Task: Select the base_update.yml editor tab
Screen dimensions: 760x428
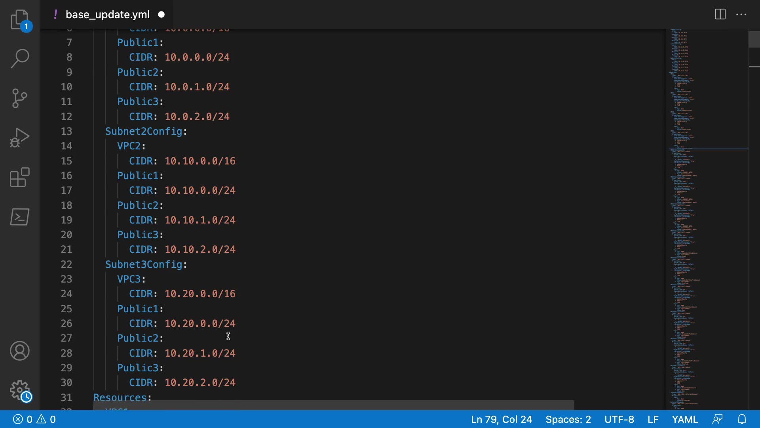Action: pyautogui.click(x=107, y=15)
